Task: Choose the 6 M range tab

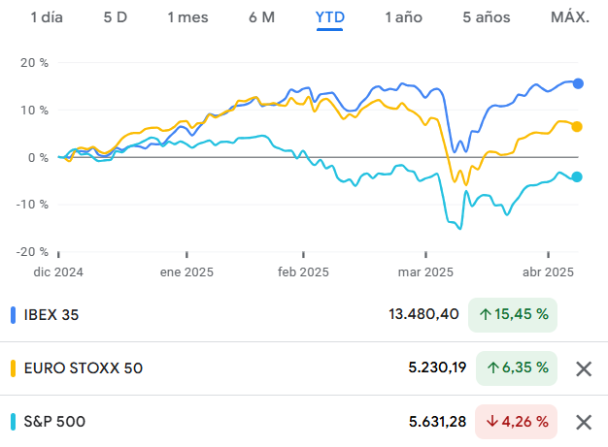Action: (x=261, y=17)
